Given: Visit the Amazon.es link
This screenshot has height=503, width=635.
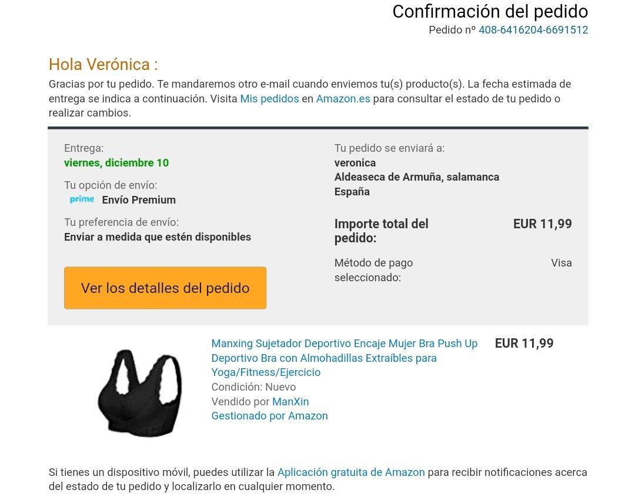Looking at the screenshot, I should pyautogui.click(x=343, y=98).
